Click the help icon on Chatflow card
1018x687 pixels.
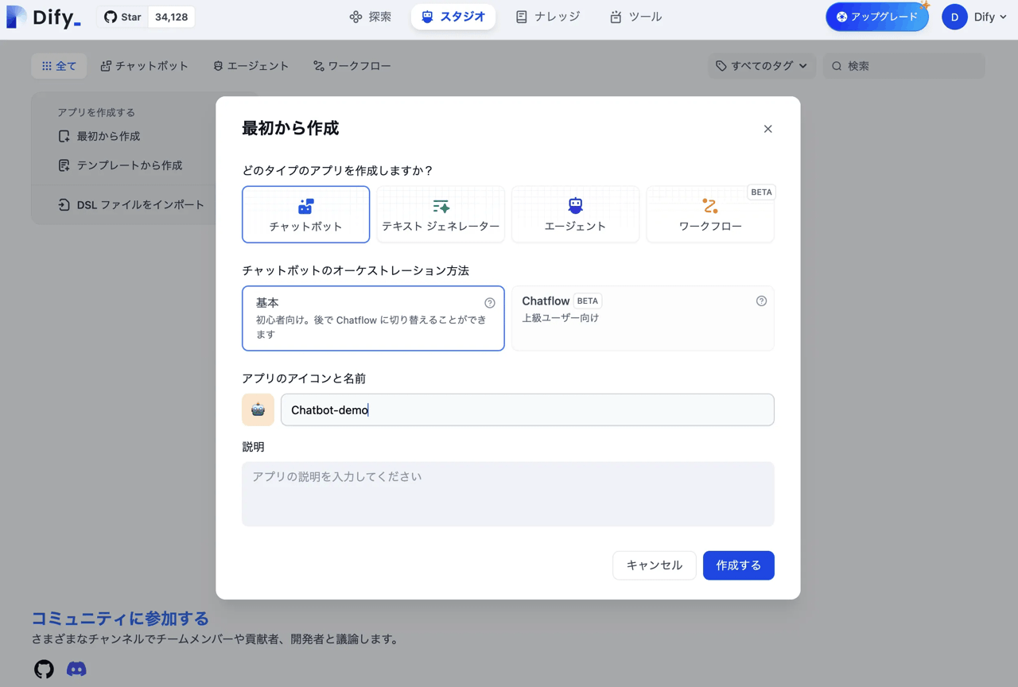tap(761, 301)
